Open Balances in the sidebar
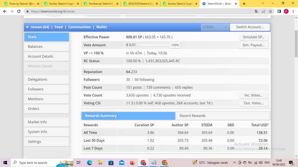Screen dimensions: 298x167 click(47, 46)
